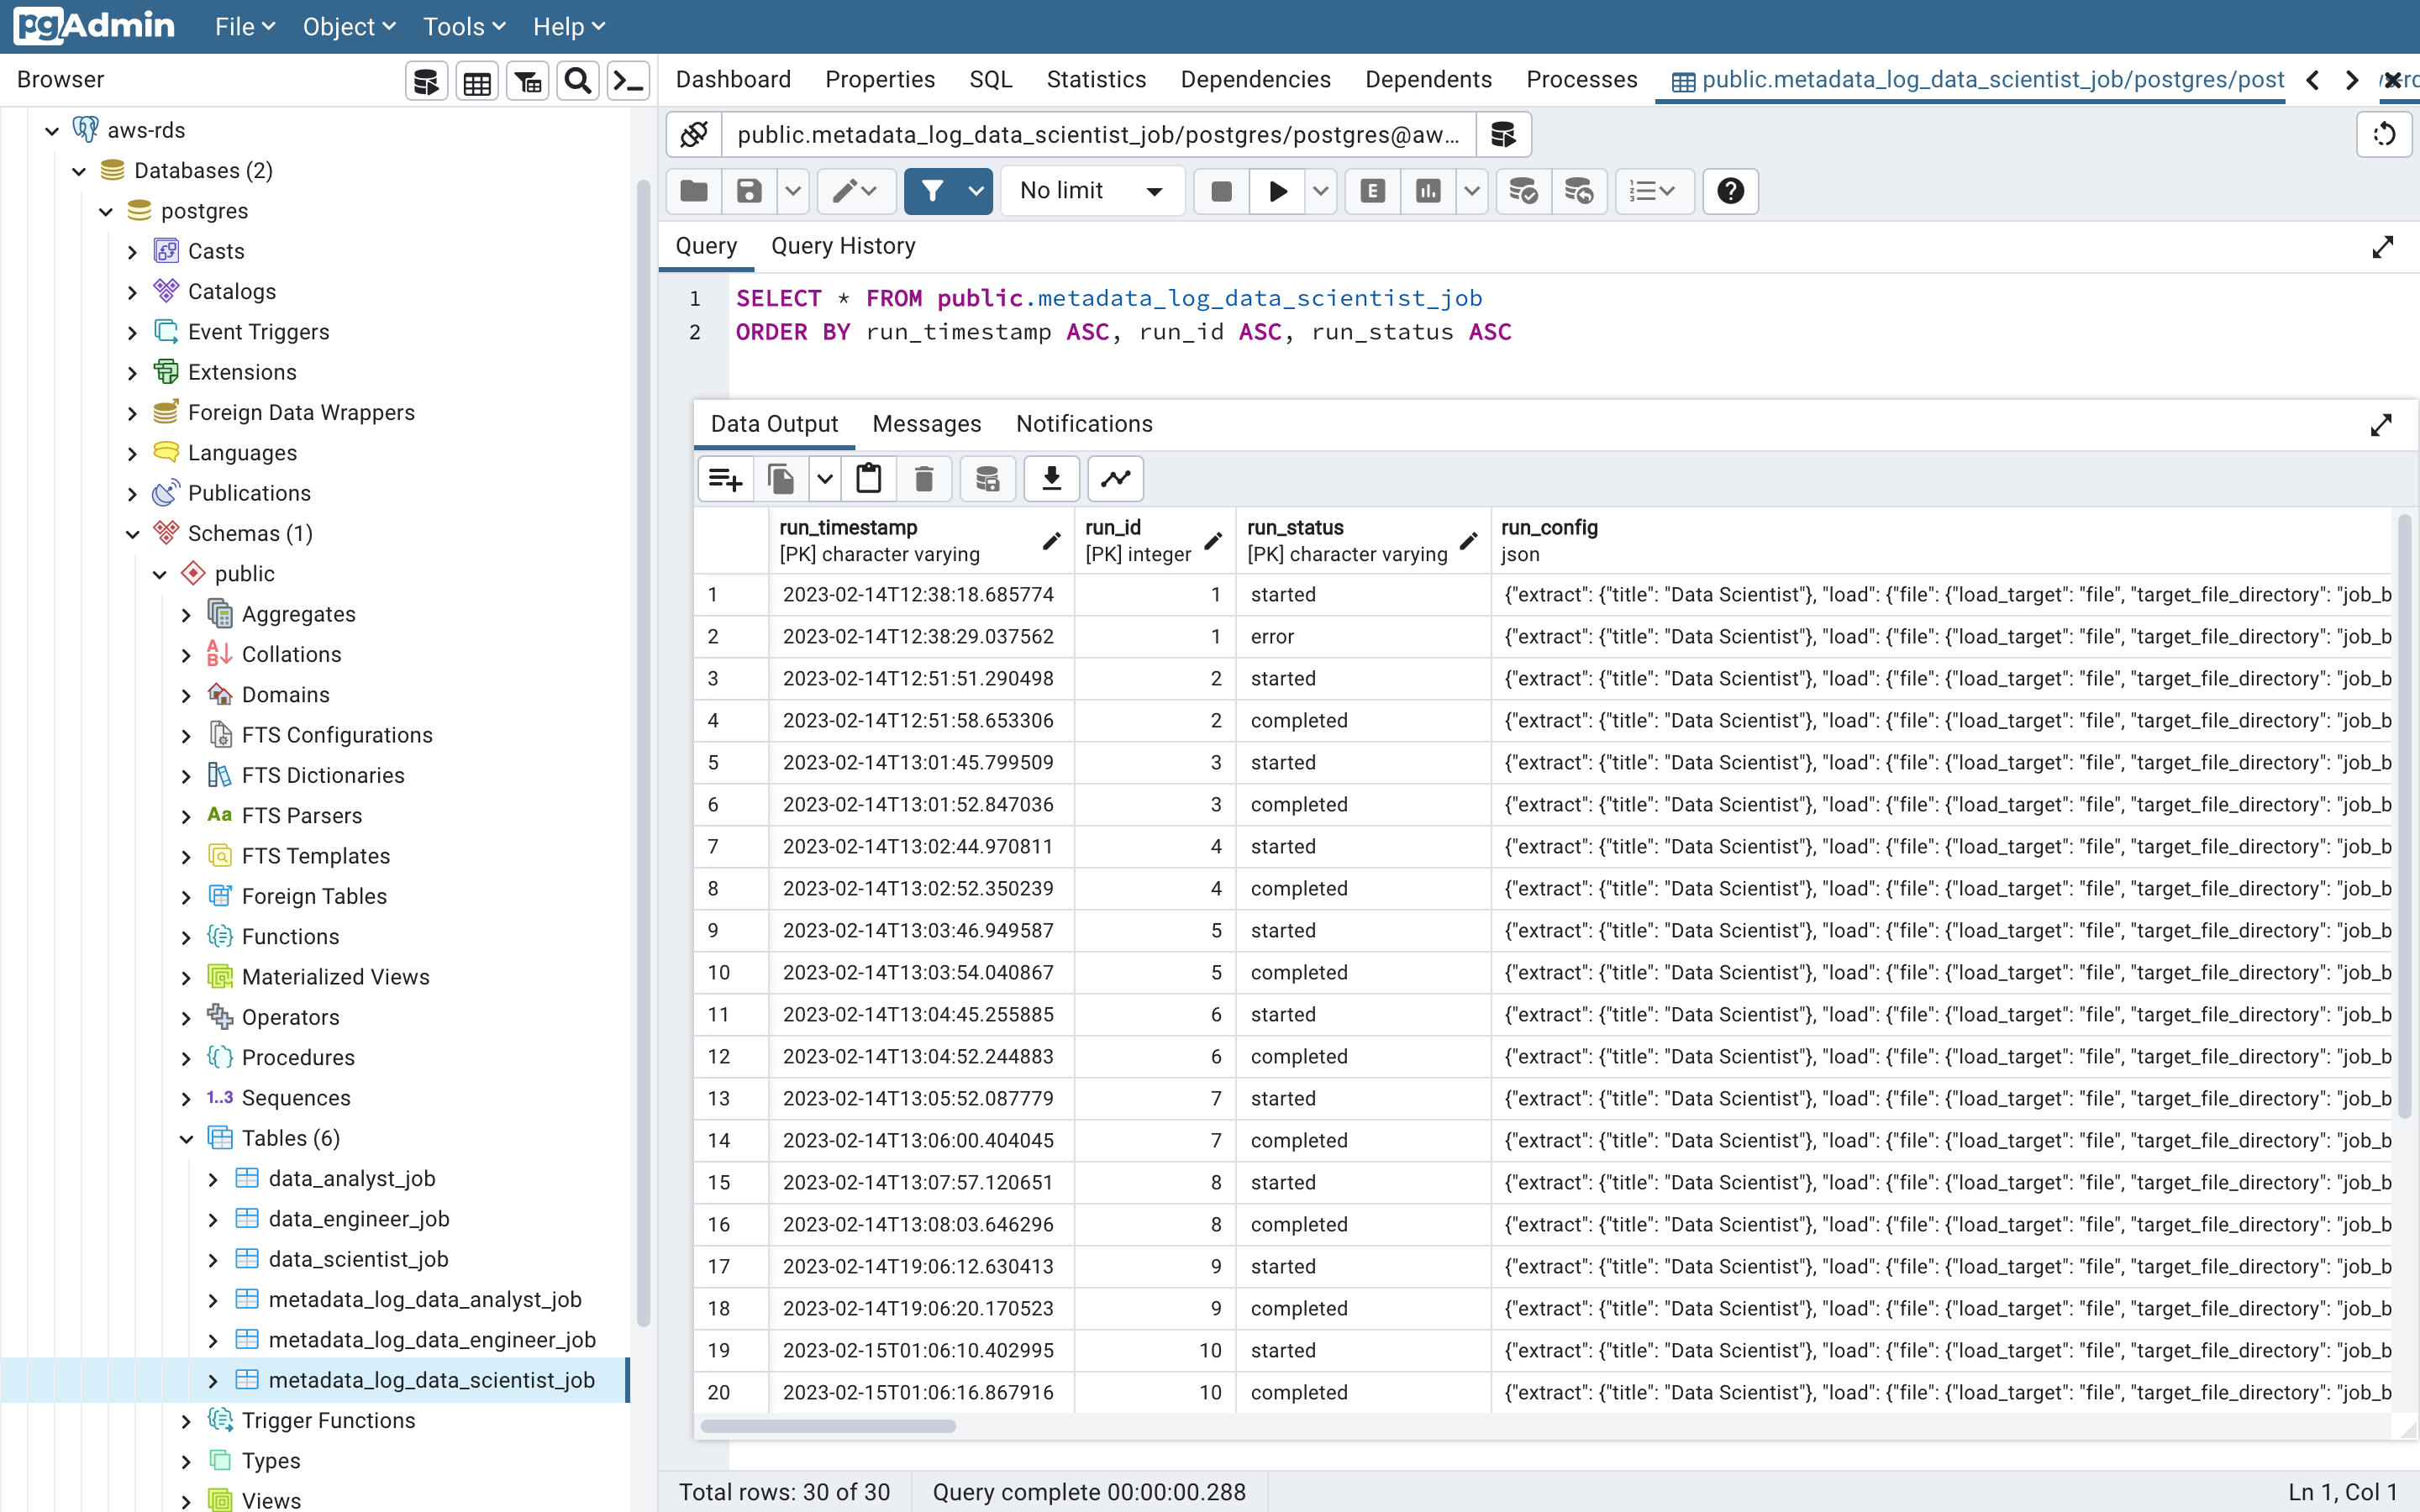The width and height of the screenshot is (2420, 1512).
Task: Switch to the Messages tab
Action: (x=926, y=424)
